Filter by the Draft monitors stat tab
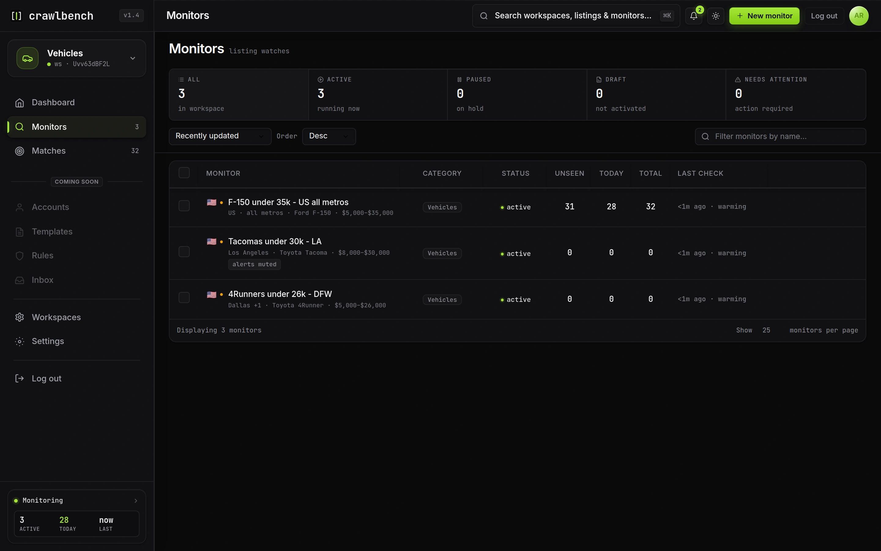 [x=656, y=95]
